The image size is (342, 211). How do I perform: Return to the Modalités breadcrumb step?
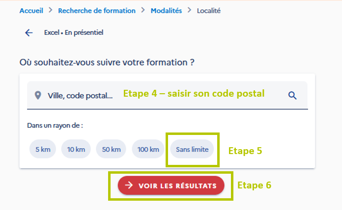(166, 10)
